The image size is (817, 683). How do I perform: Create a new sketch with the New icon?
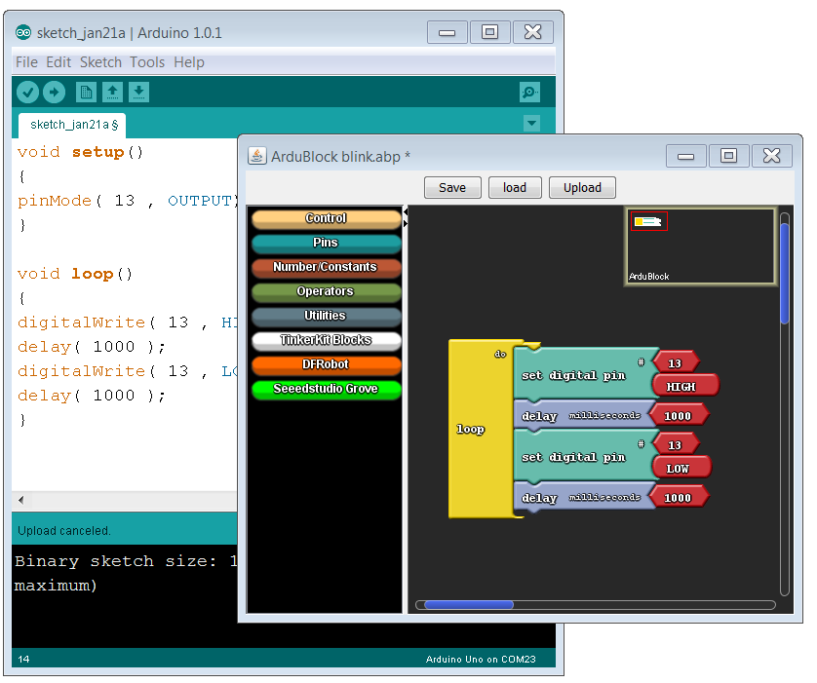point(87,93)
